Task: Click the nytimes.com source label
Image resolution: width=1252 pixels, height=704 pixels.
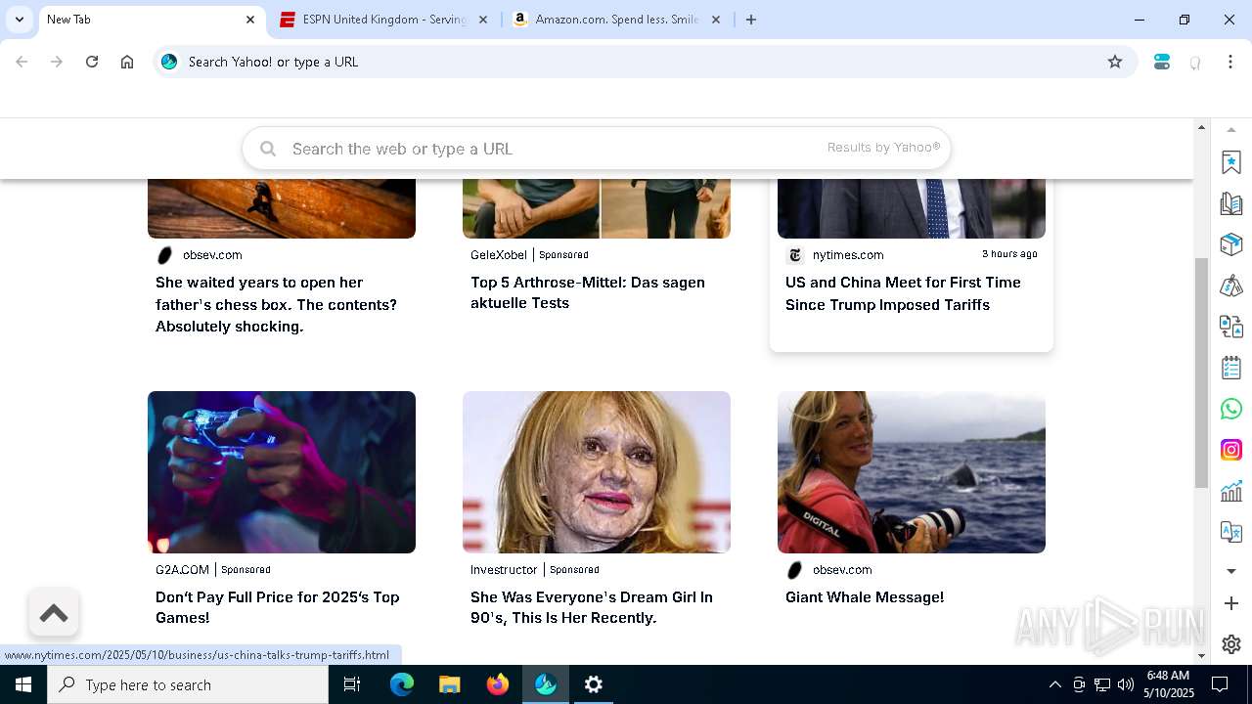Action: 848,255
